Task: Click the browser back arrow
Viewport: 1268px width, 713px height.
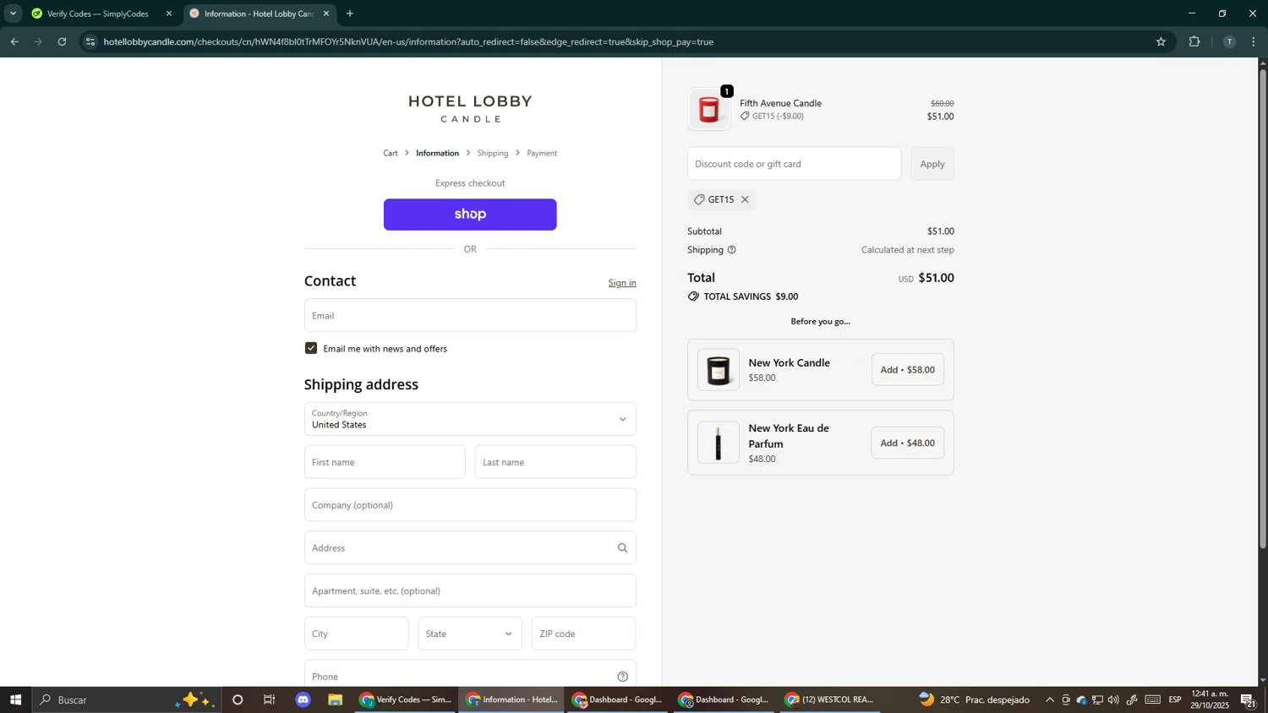Action: click(14, 41)
